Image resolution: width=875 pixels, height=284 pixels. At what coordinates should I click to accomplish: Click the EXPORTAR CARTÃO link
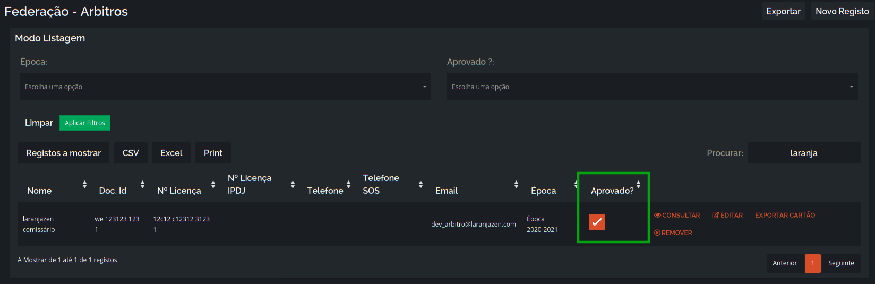pyautogui.click(x=785, y=216)
